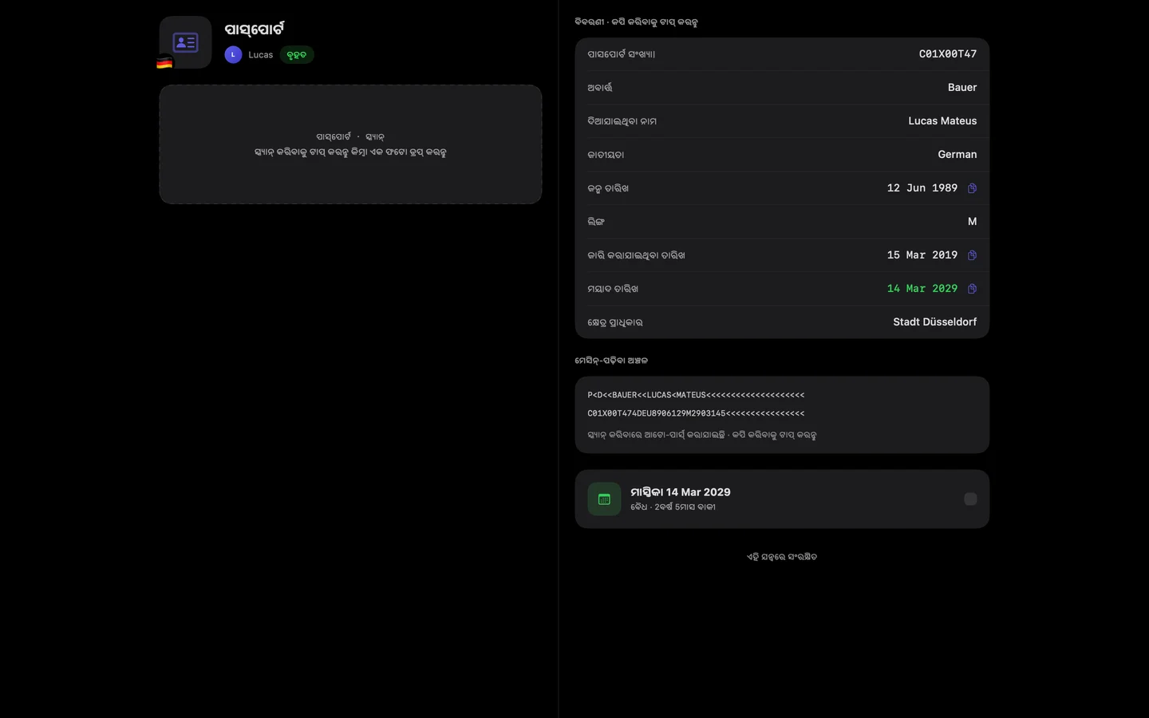Copy icon beside 15 Mar 2019
The height and width of the screenshot is (718, 1149).
coord(972,255)
